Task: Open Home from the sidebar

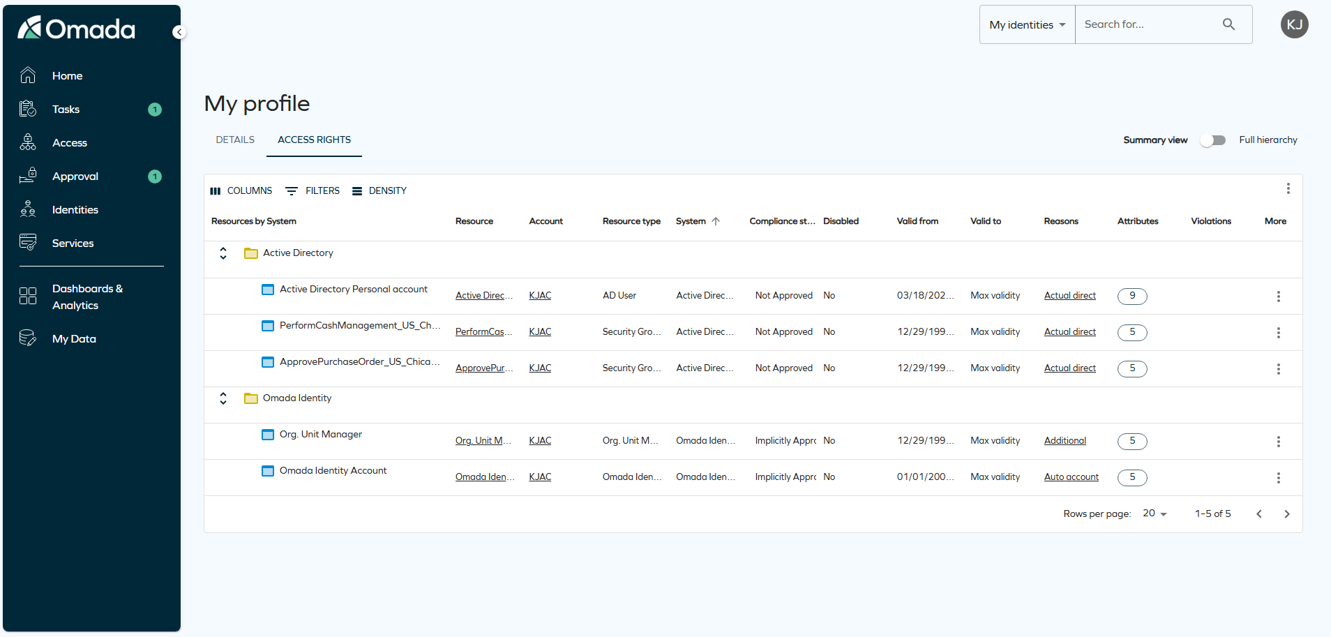Action: tap(67, 75)
